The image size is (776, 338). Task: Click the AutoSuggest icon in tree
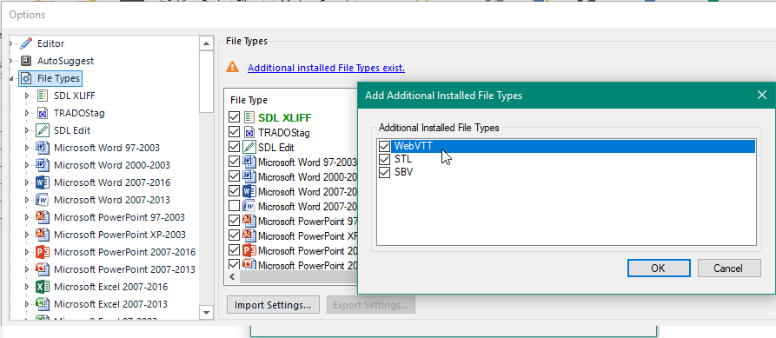pos(26,61)
